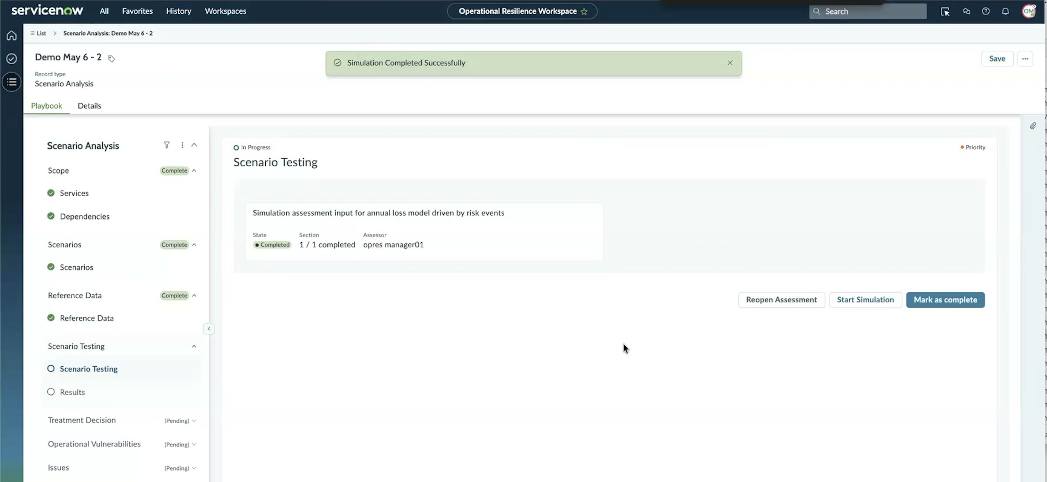
Task: Click the Scenario Analysis record type value
Action: (x=64, y=84)
